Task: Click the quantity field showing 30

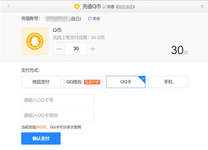Action: pos(76,49)
